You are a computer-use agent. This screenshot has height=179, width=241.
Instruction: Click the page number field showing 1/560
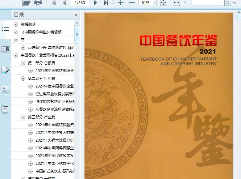point(80,2)
